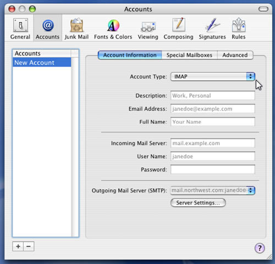Open the Signatures preferences pane
The width and height of the screenshot is (275, 264).
[x=212, y=29]
